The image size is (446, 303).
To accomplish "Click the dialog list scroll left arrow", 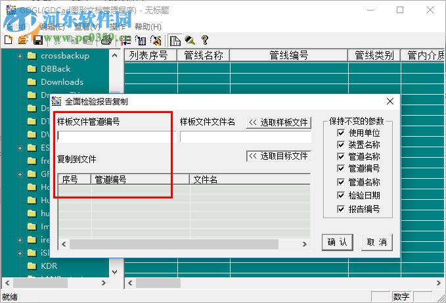I will pos(64,244).
